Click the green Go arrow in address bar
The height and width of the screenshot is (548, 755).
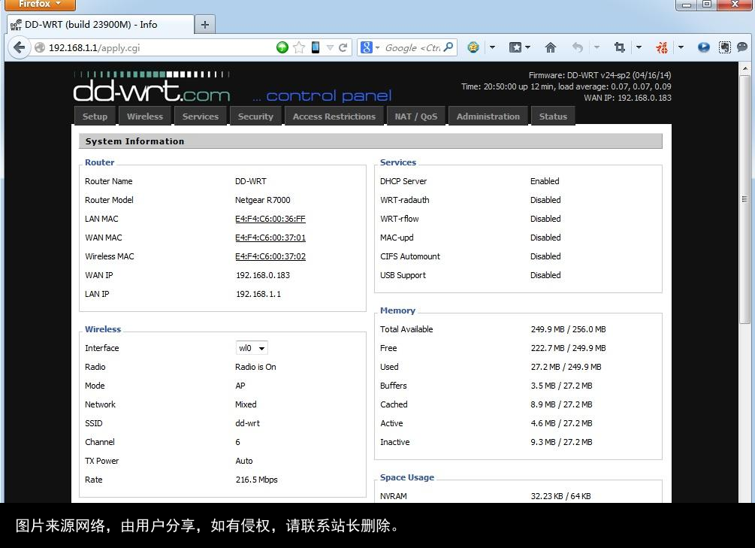pyautogui.click(x=281, y=47)
